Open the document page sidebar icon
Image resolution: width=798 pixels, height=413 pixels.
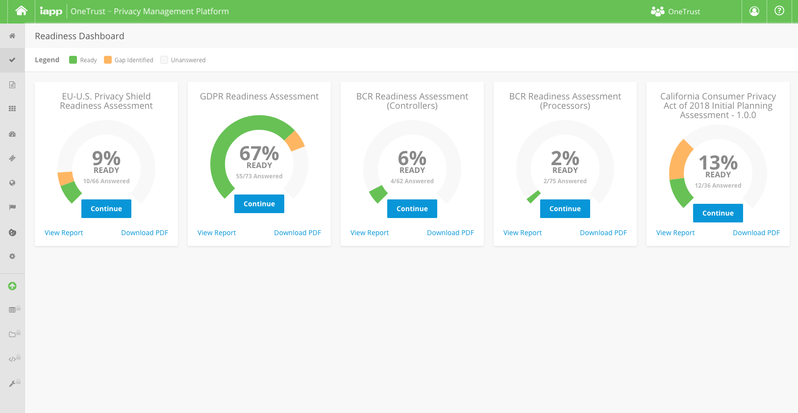[12, 85]
